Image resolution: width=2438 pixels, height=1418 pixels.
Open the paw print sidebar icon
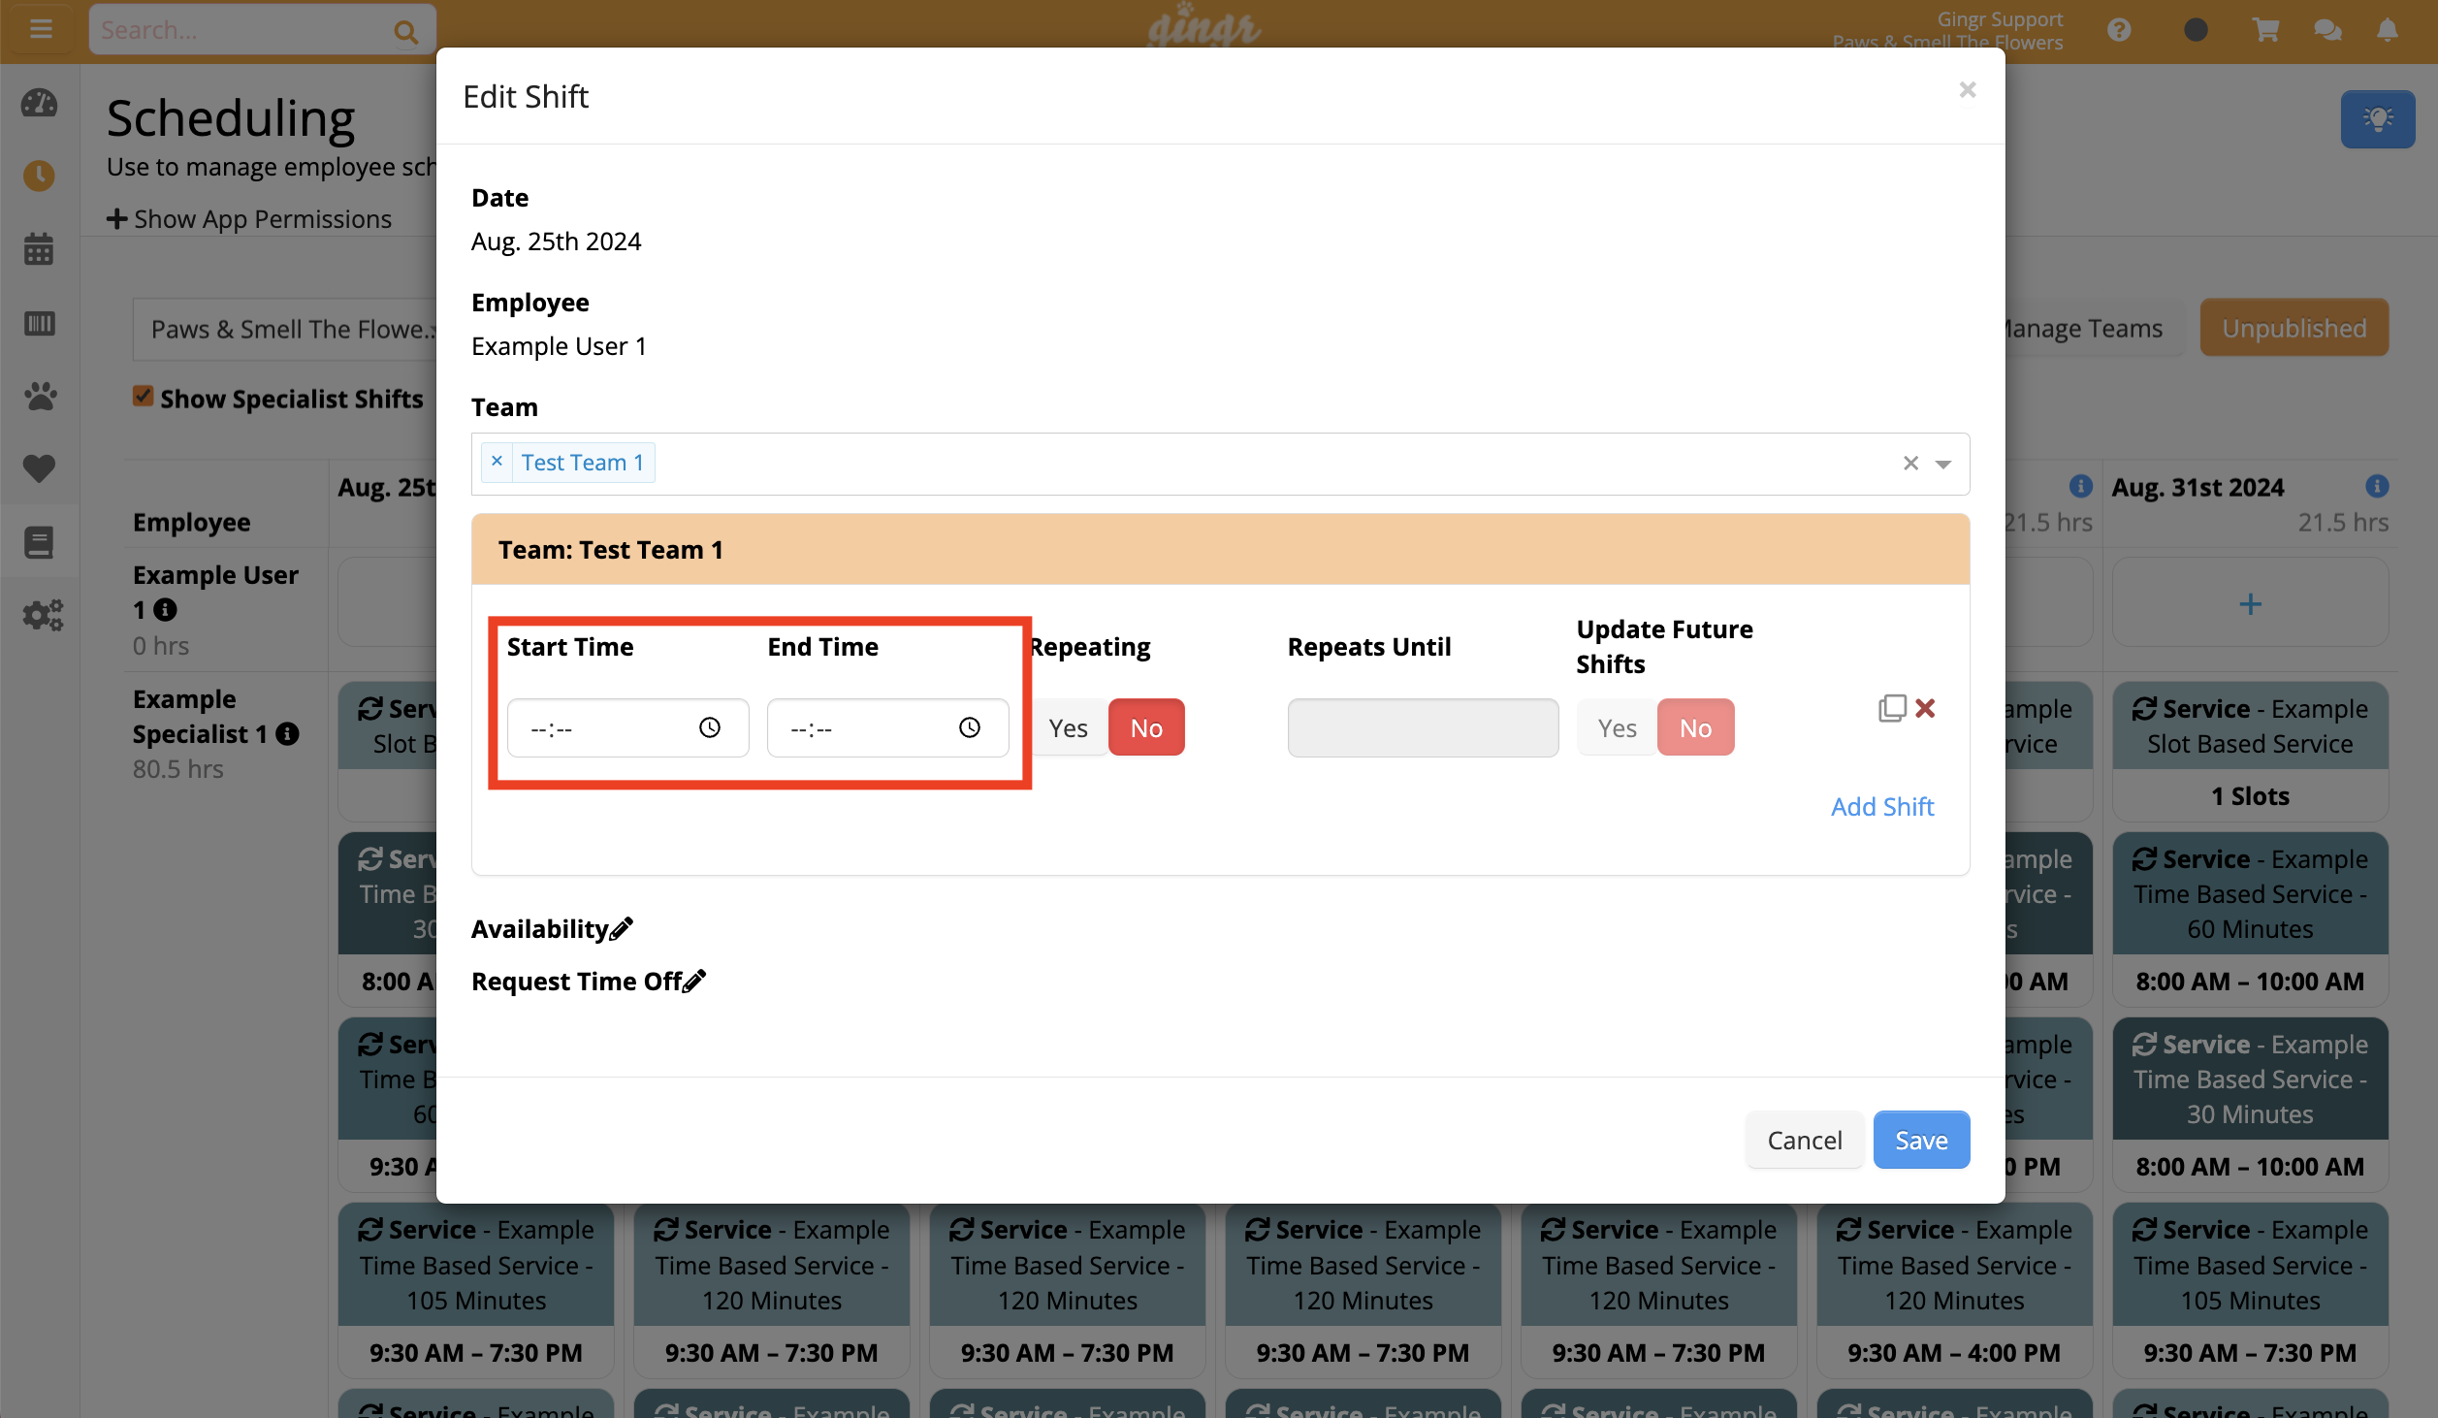39,396
